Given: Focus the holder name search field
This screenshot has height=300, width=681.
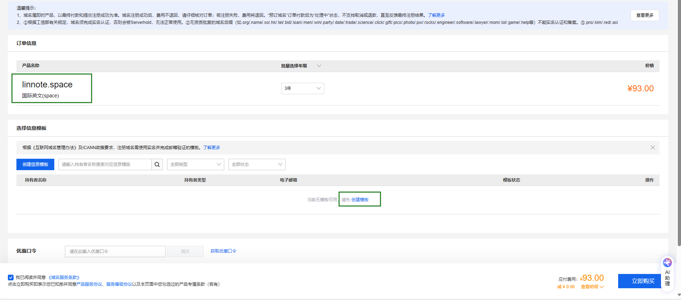Looking at the screenshot, I should pyautogui.click(x=105, y=164).
